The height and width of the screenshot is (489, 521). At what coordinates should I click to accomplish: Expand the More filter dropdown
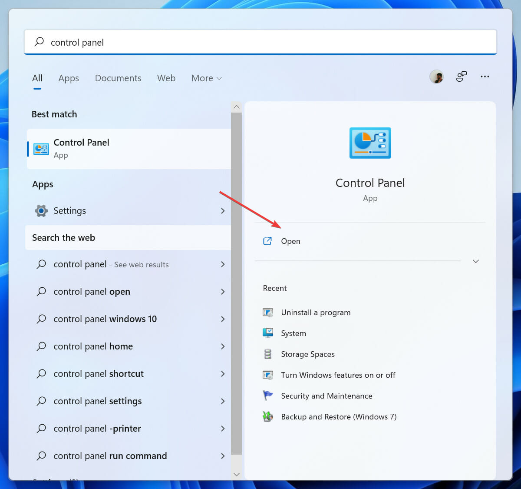[207, 78]
